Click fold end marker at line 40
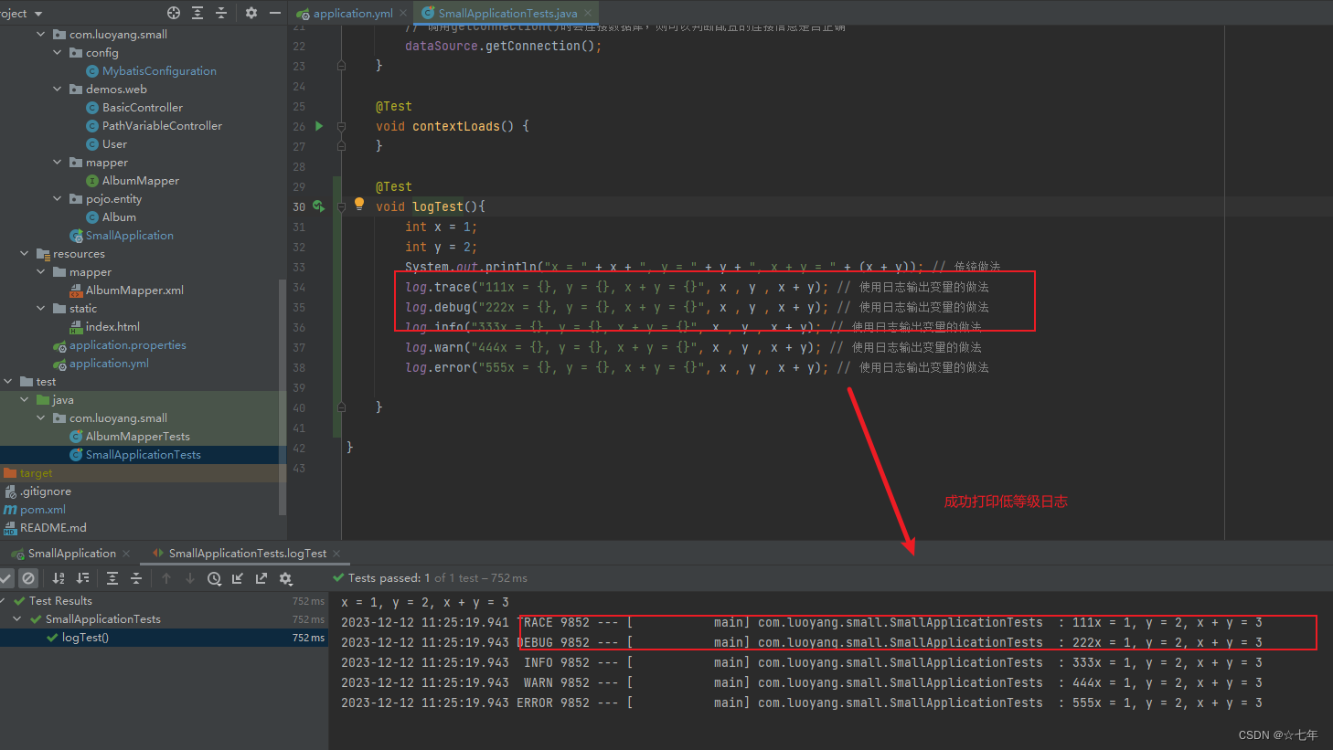 click(341, 407)
